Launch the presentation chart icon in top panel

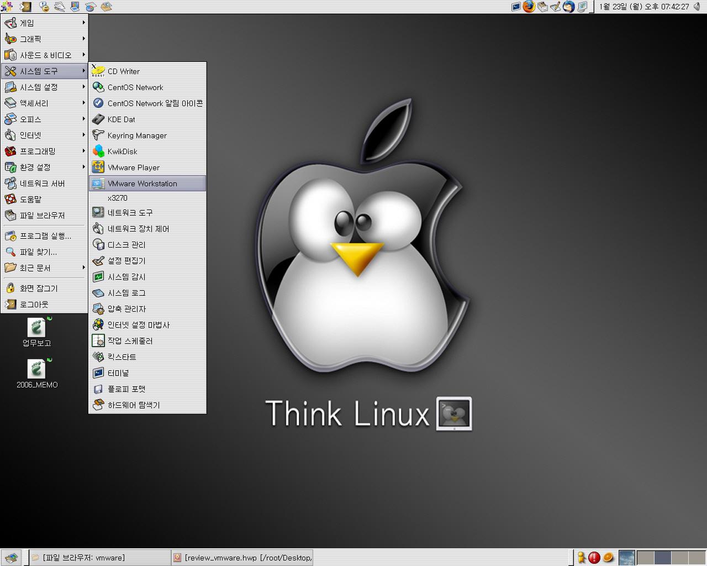pyautogui.click(x=75, y=7)
